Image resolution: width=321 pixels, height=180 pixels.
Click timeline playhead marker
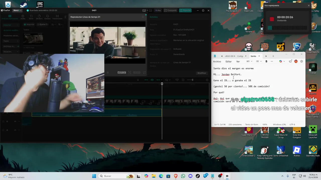[x=162, y=84]
